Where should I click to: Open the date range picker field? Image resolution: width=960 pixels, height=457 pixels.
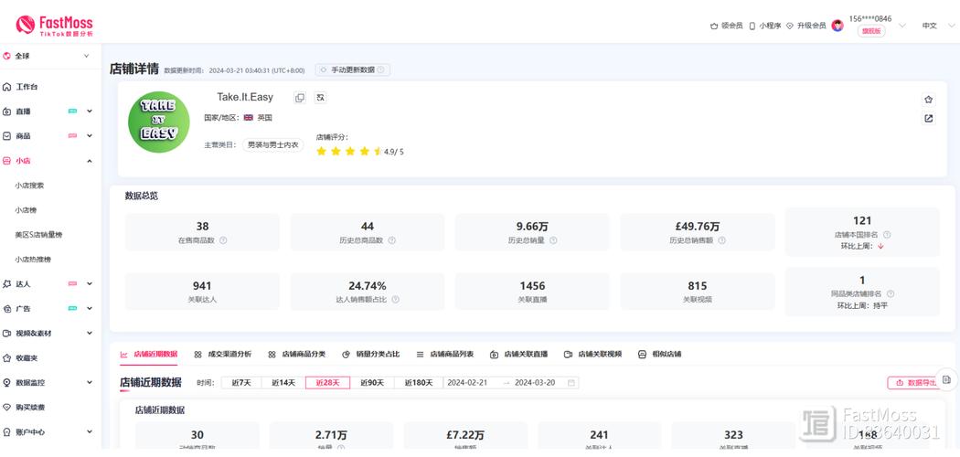[510, 383]
